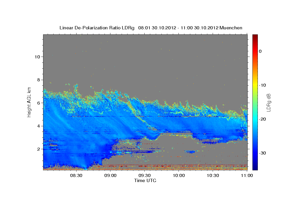Click the height tick label 6
Screen dimensions: 306x204
[39, 103]
